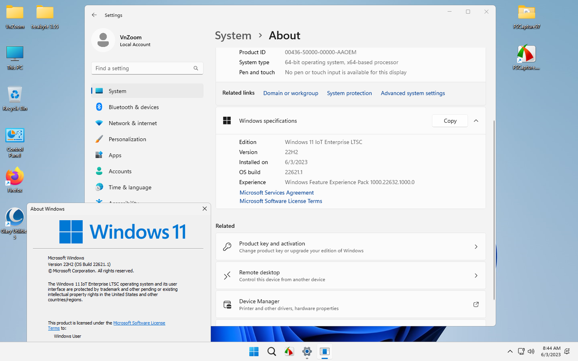
Task: Launch Glary Utilities 5 shortcut
Action: (14, 223)
